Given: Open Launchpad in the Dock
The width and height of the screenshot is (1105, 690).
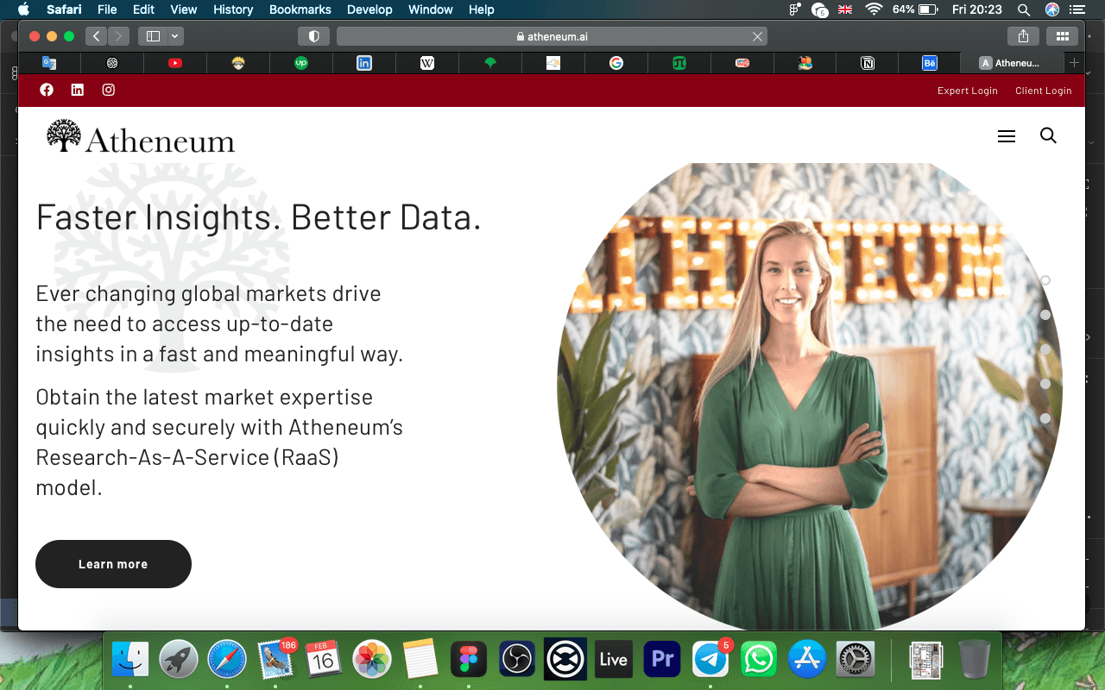Looking at the screenshot, I should pyautogui.click(x=180, y=661).
